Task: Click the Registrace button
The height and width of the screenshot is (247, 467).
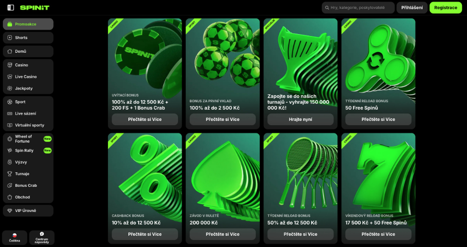Action: coord(446,7)
